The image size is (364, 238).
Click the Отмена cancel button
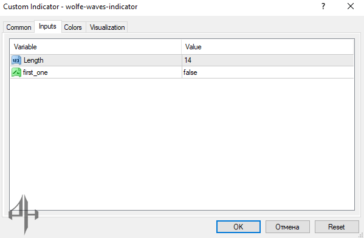[287, 227]
